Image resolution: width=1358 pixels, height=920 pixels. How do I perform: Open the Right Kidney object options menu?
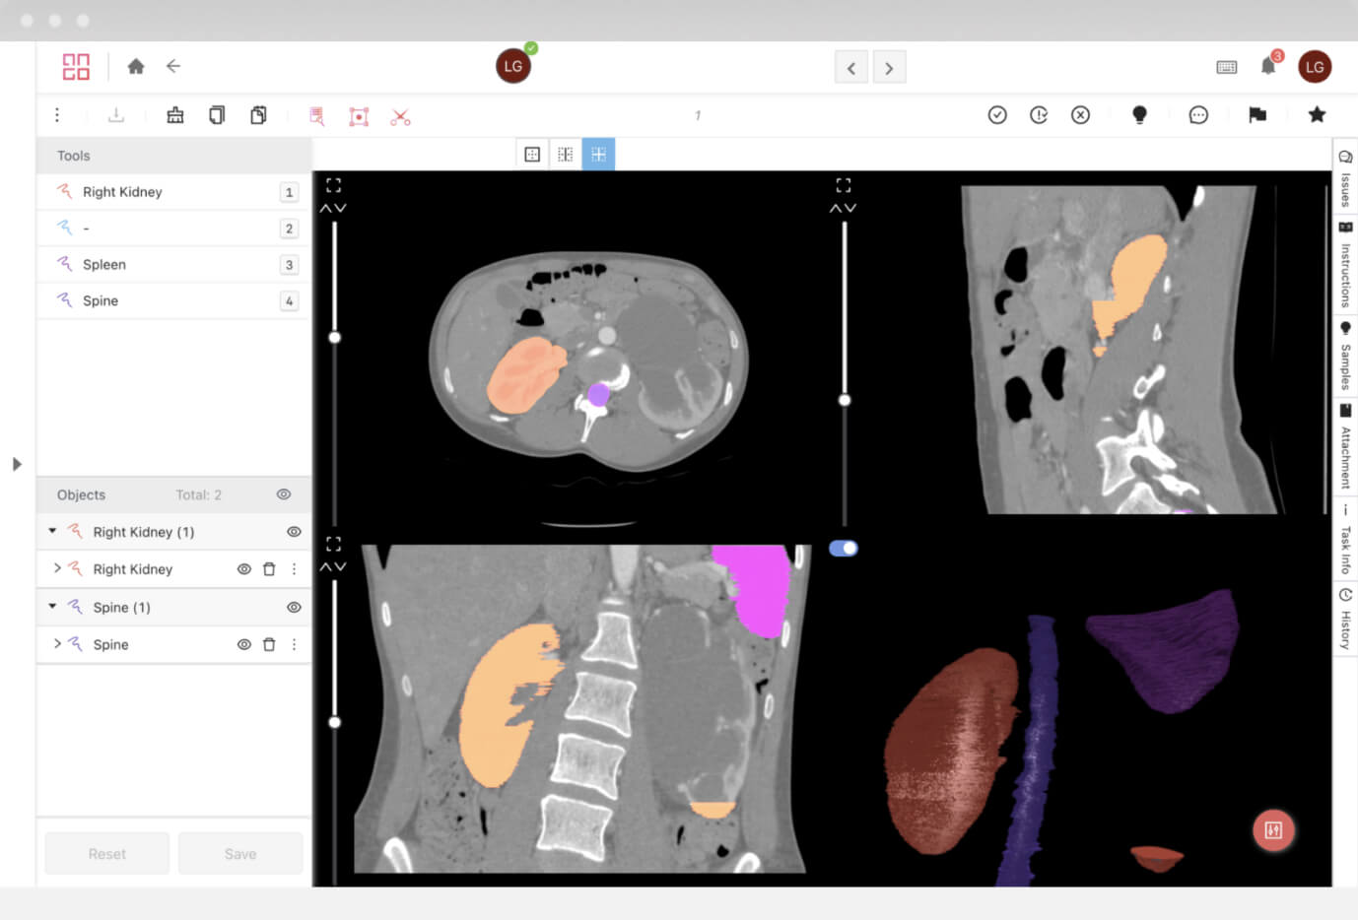294,569
